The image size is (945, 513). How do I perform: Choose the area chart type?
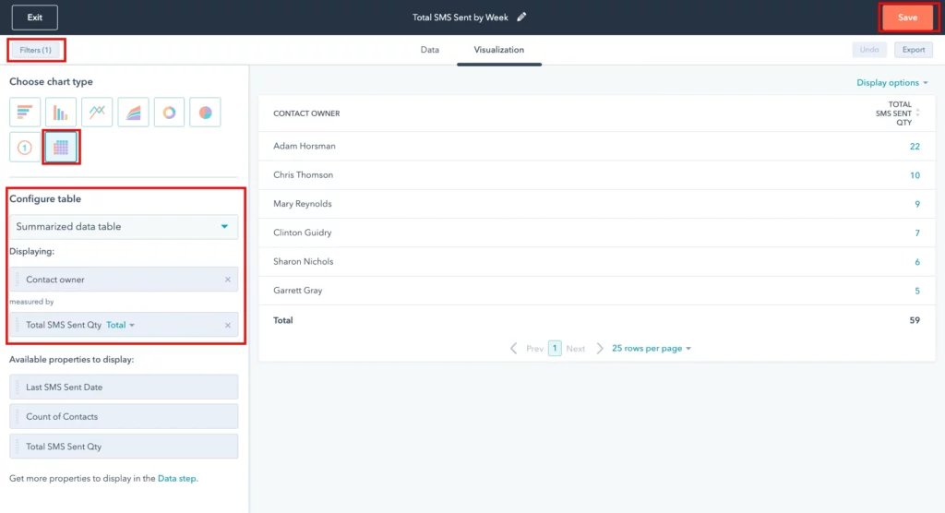133,113
